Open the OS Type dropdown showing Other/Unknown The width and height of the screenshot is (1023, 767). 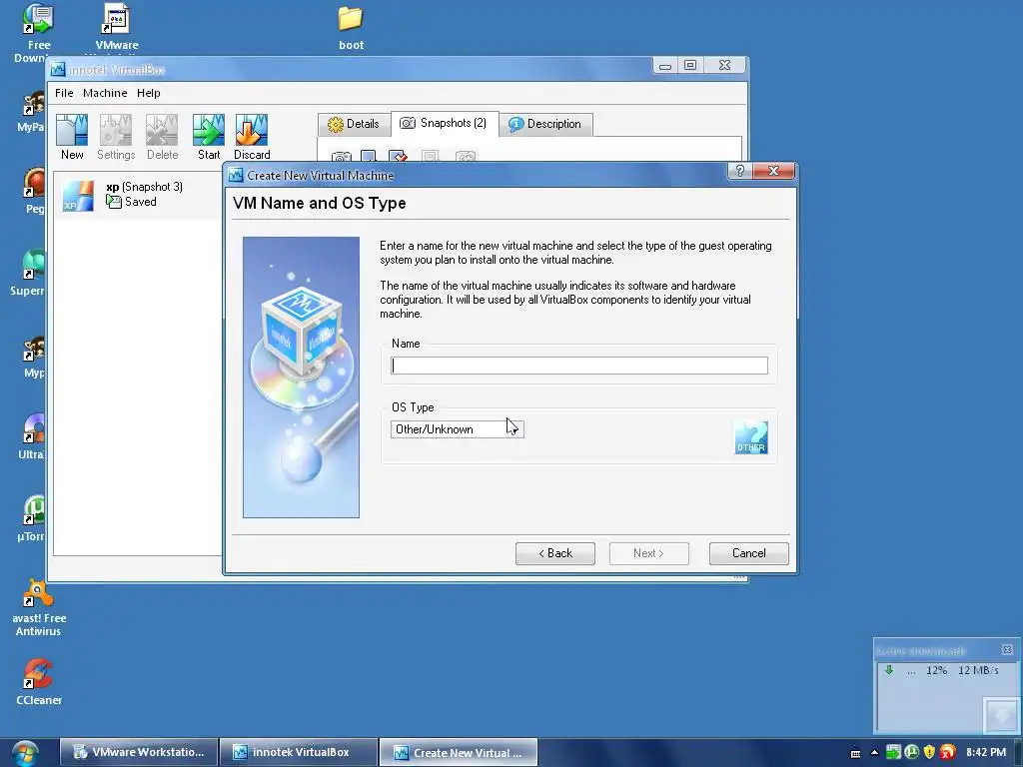(x=458, y=429)
